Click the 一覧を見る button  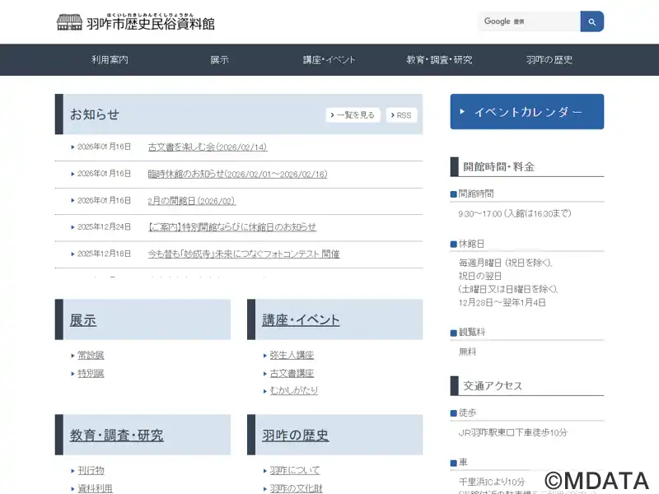[353, 115]
